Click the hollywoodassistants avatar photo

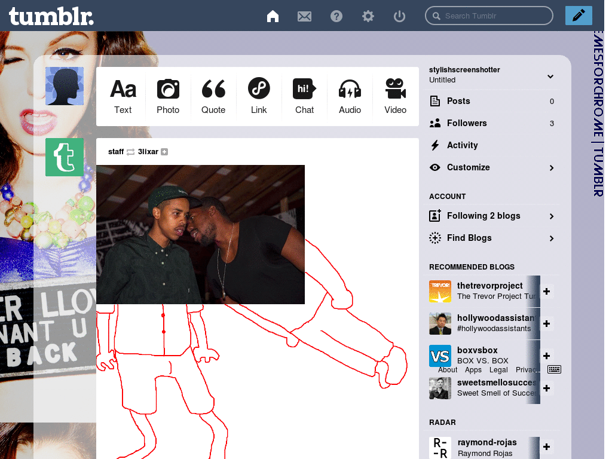440,323
